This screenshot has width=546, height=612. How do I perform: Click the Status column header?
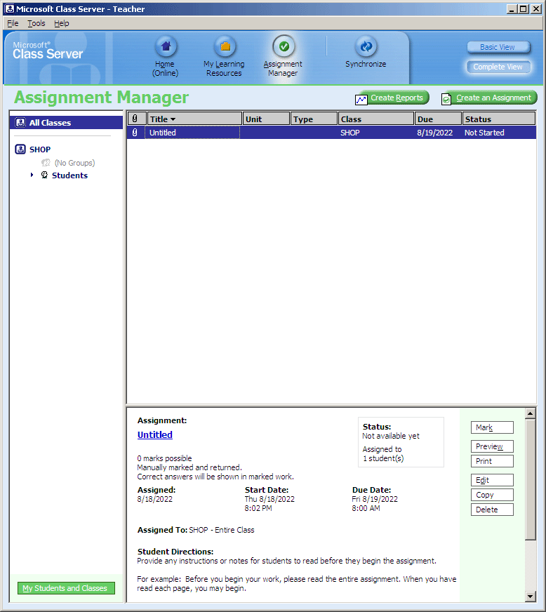coord(499,119)
